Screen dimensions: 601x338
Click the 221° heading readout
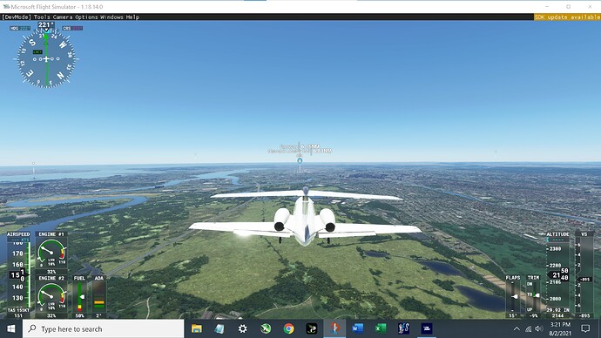click(x=45, y=25)
